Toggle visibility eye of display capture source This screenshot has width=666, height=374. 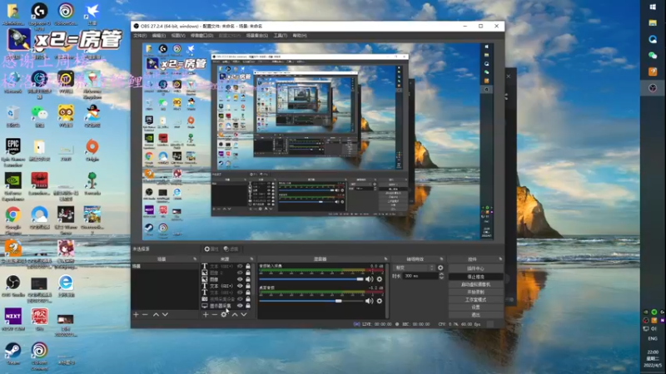[240, 305]
